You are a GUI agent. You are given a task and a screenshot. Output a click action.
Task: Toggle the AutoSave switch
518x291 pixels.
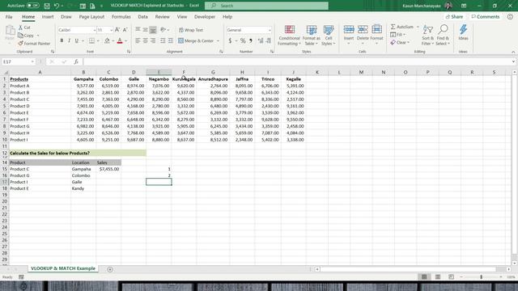coord(32,6)
